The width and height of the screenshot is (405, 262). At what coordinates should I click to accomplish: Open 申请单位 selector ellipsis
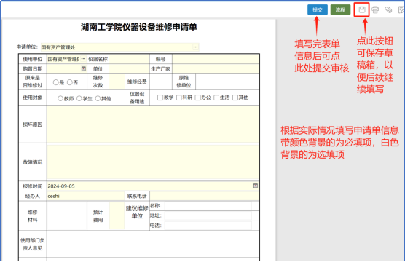[x=195, y=47]
